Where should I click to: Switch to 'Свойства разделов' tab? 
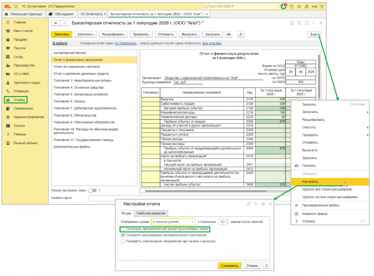151,213
